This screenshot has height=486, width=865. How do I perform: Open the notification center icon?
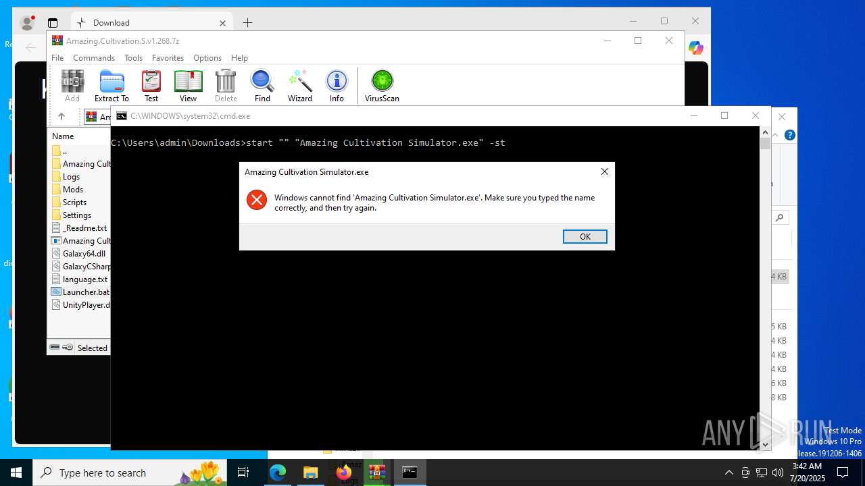click(x=843, y=473)
